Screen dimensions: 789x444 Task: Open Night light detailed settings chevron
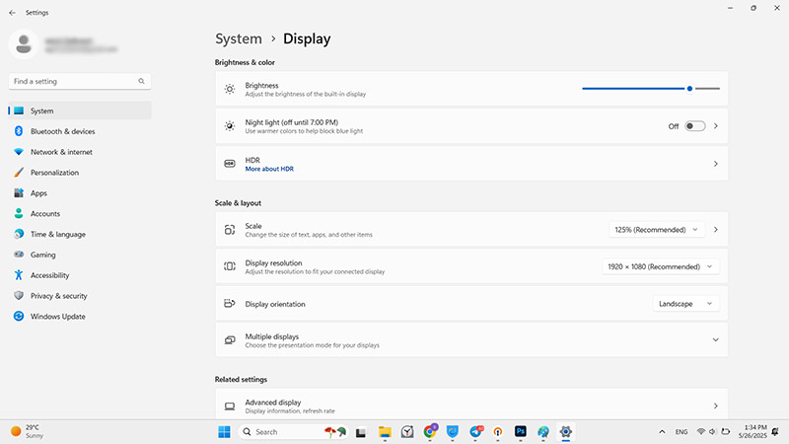pos(716,126)
